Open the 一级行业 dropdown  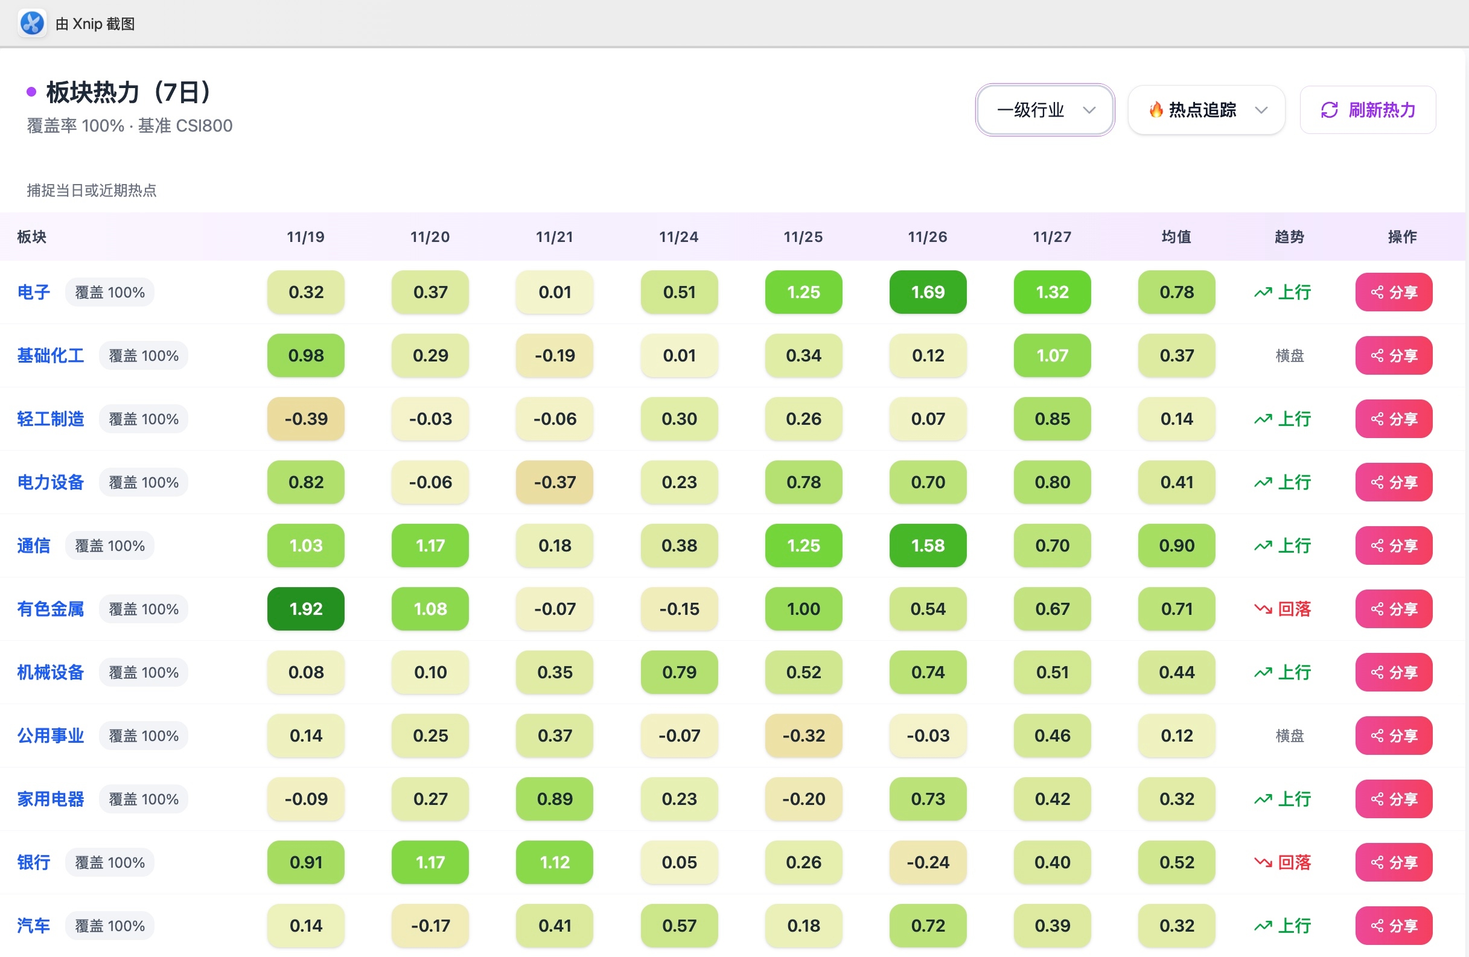point(1044,110)
